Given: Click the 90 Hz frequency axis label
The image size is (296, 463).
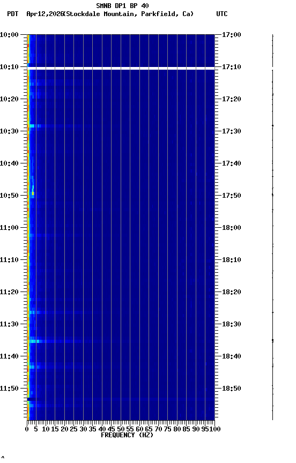Looking at the screenshot, I should pyautogui.click(x=196, y=429).
